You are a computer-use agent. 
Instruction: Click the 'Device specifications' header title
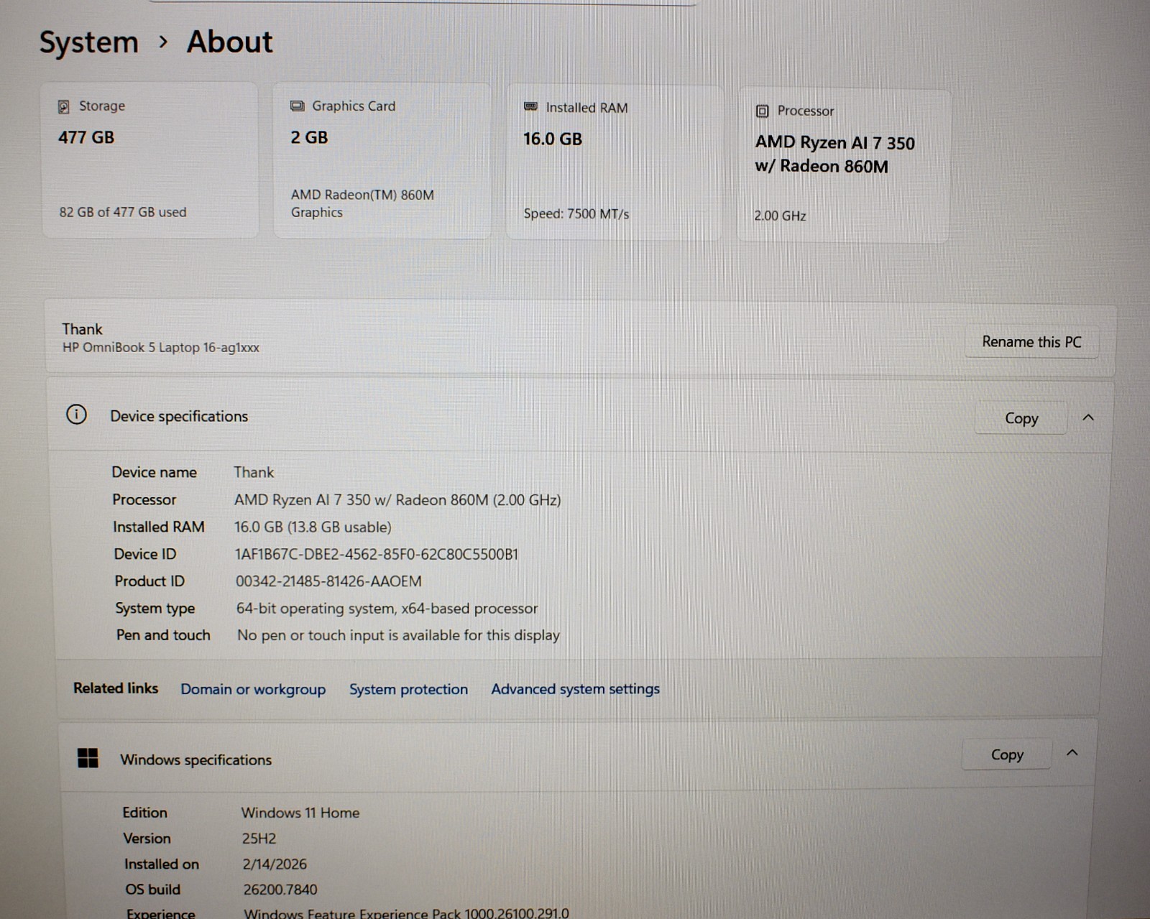point(179,416)
